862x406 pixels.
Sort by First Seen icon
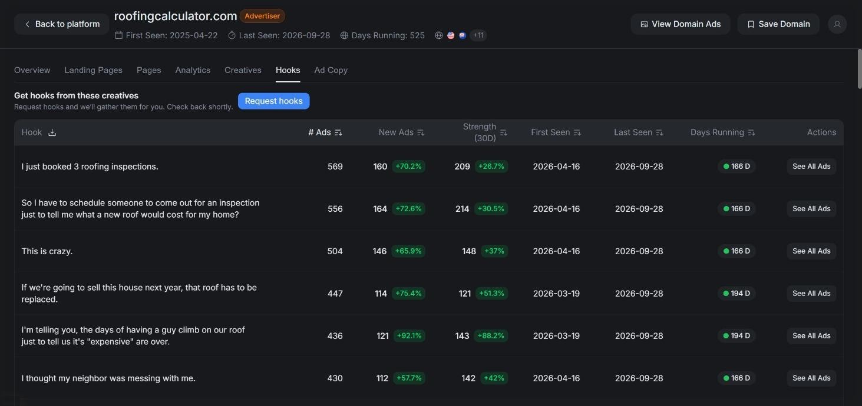point(577,132)
